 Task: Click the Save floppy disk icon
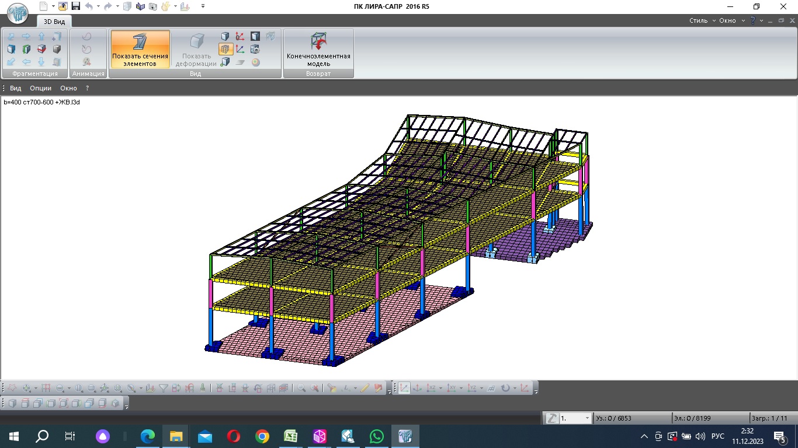(x=75, y=6)
